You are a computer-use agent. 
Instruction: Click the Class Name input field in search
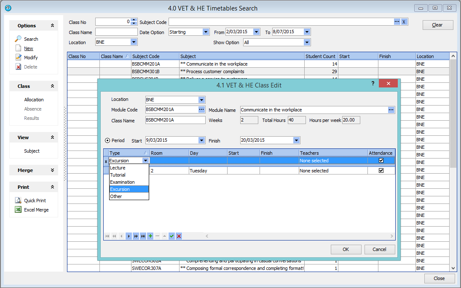tap(116, 32)
